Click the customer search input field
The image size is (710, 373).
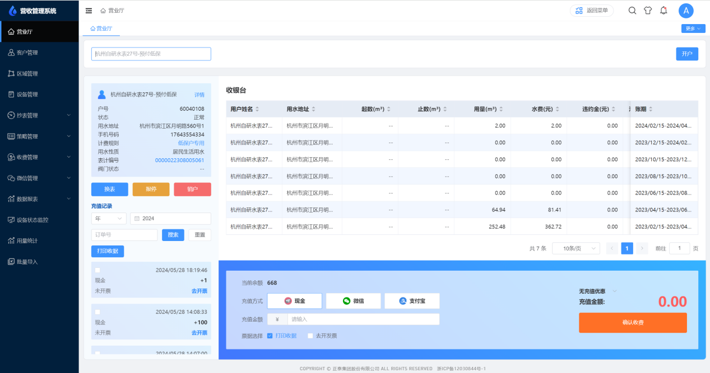[151, 54]
